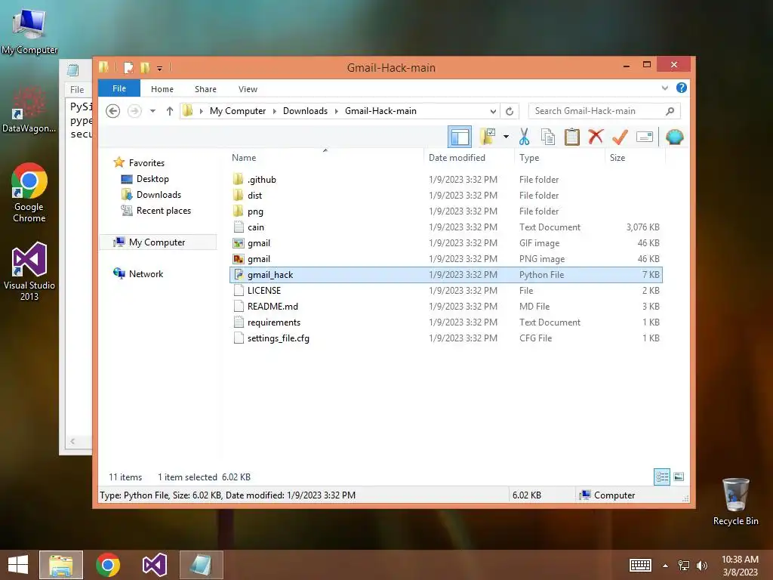Sort by the Date modified column header
Image resolution: width=773 pixels, height=580 pixels.
469,158
